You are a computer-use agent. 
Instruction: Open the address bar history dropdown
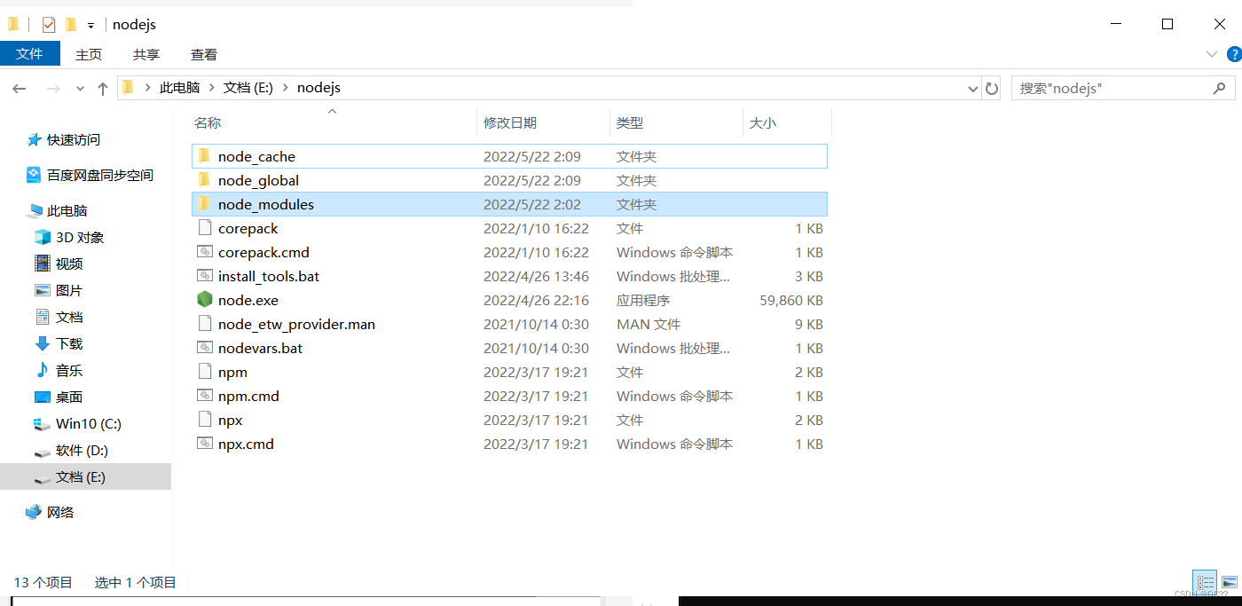[x=972, y=88]
